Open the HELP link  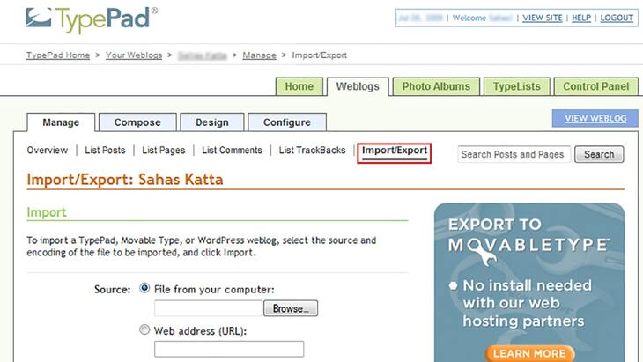coord(581,18)
